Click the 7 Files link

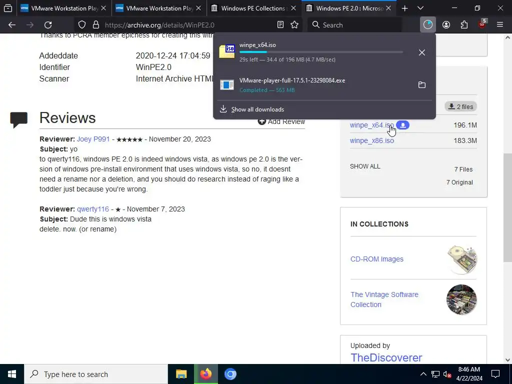pyautogui.click(x=463, y=169)
